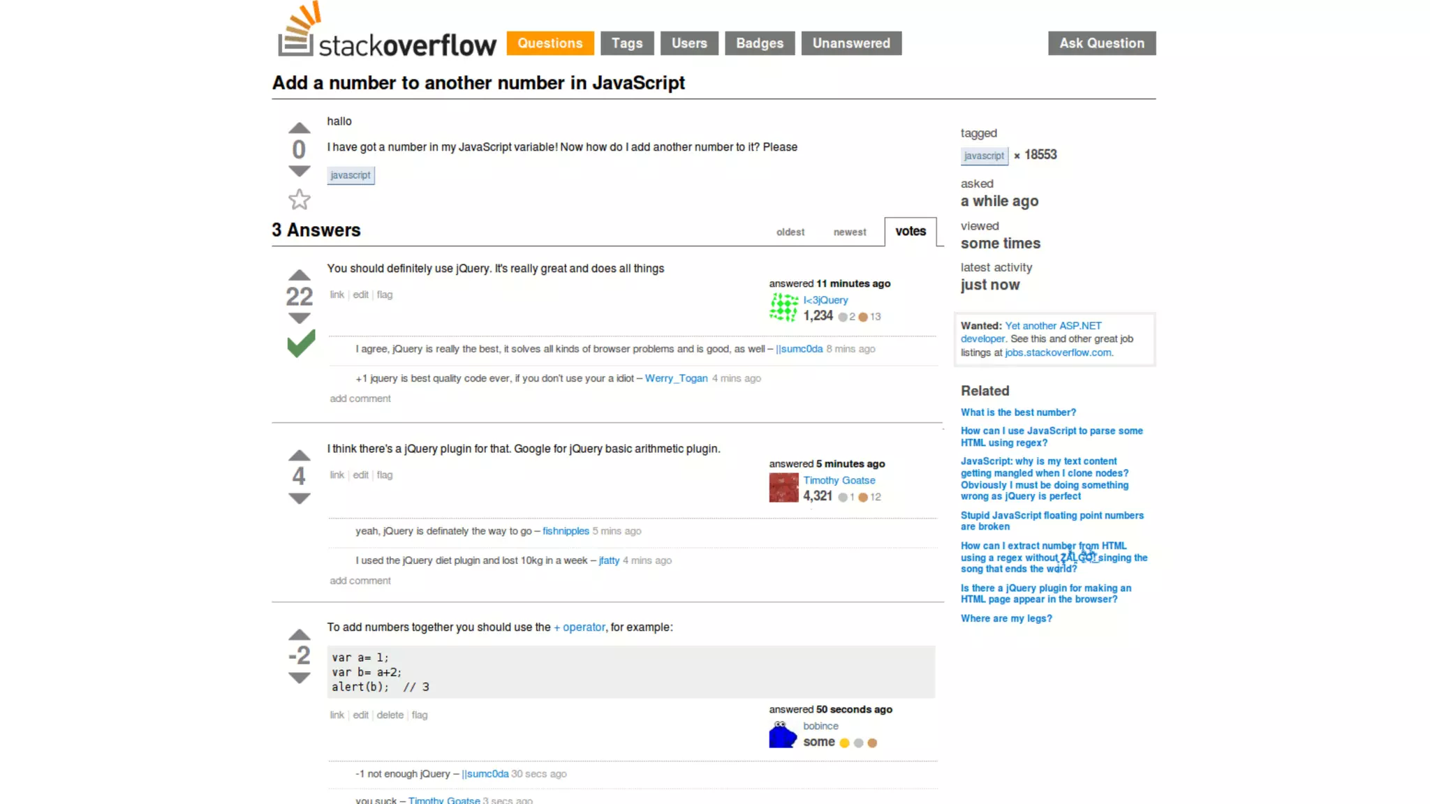Downvote the question with the down arrow
Image resolution: width=1430 pixels, height=804 pixels.
click(x=299, y=171)
